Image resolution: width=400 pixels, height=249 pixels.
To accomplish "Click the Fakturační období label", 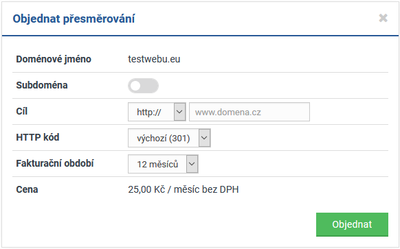I will coord(55,163).
